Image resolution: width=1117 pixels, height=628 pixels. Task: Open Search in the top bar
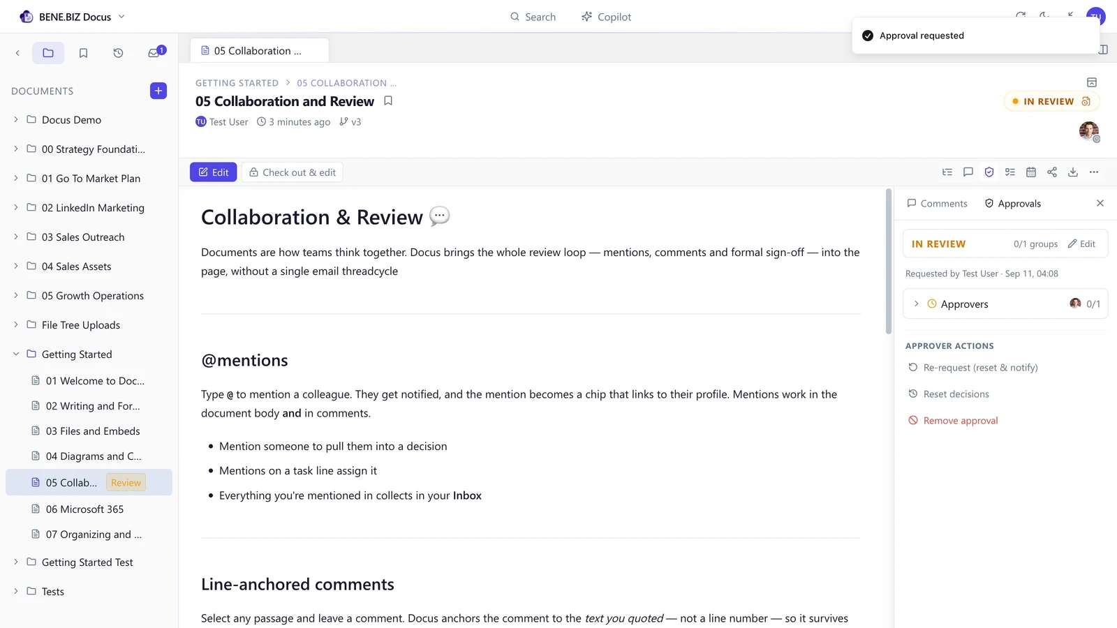[x=533, y=17]
